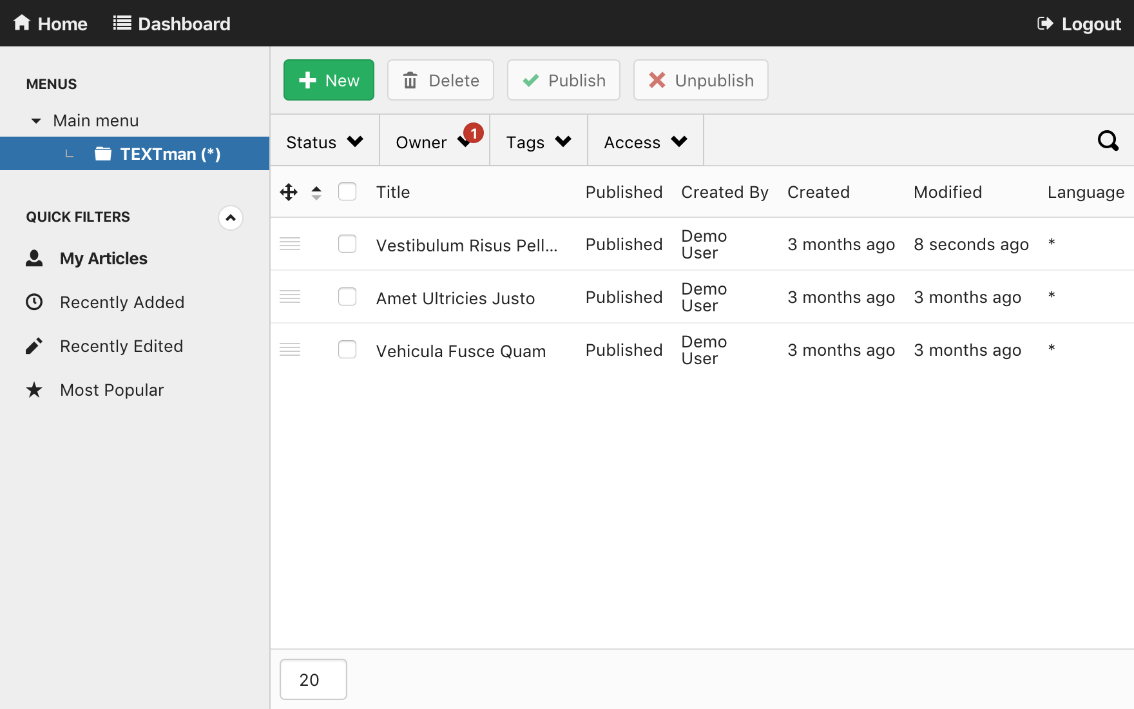Toggle the select-all checkbox in header
Viewport: 1134px width, 709px height.
pyautogui.click(x=347, y=191)
